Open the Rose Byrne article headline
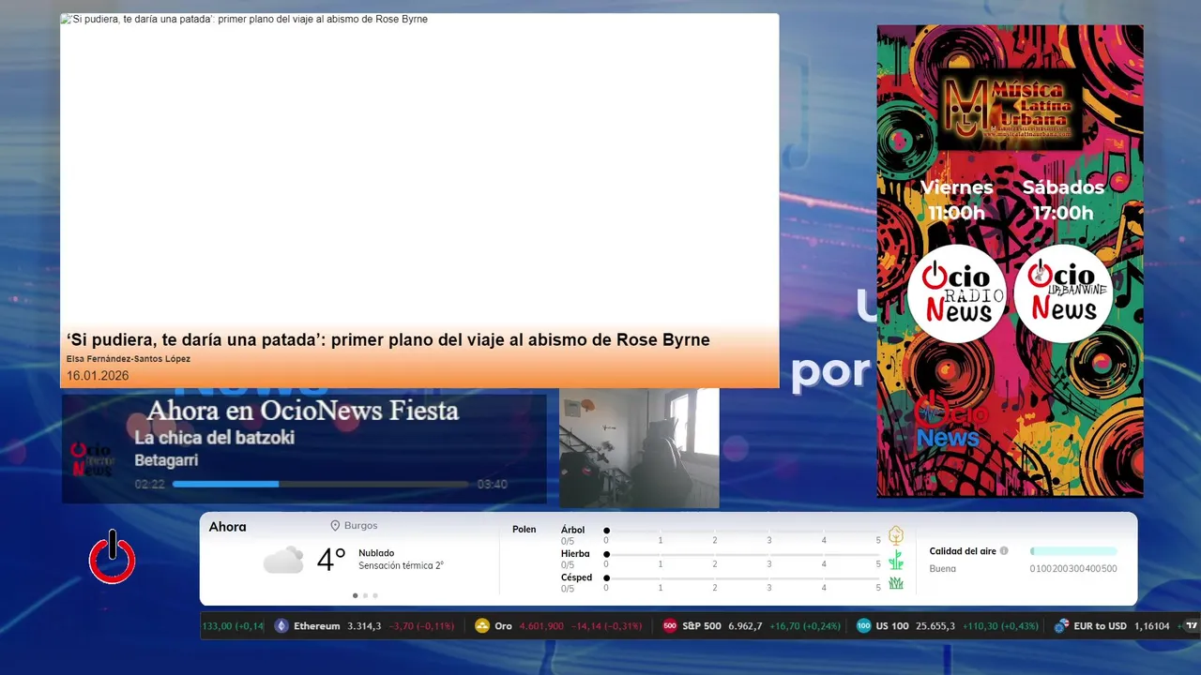The height and width of the screenshot is (675, 1201). pos(388,340)
